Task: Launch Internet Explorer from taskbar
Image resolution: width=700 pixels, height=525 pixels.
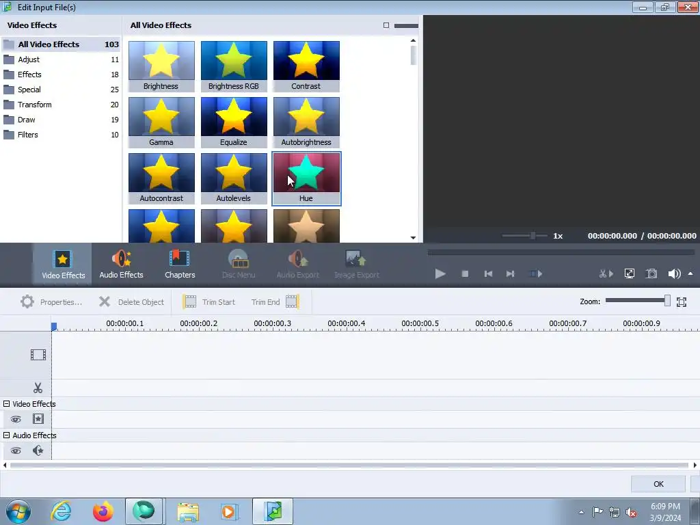Action: [x=61, y=511]
